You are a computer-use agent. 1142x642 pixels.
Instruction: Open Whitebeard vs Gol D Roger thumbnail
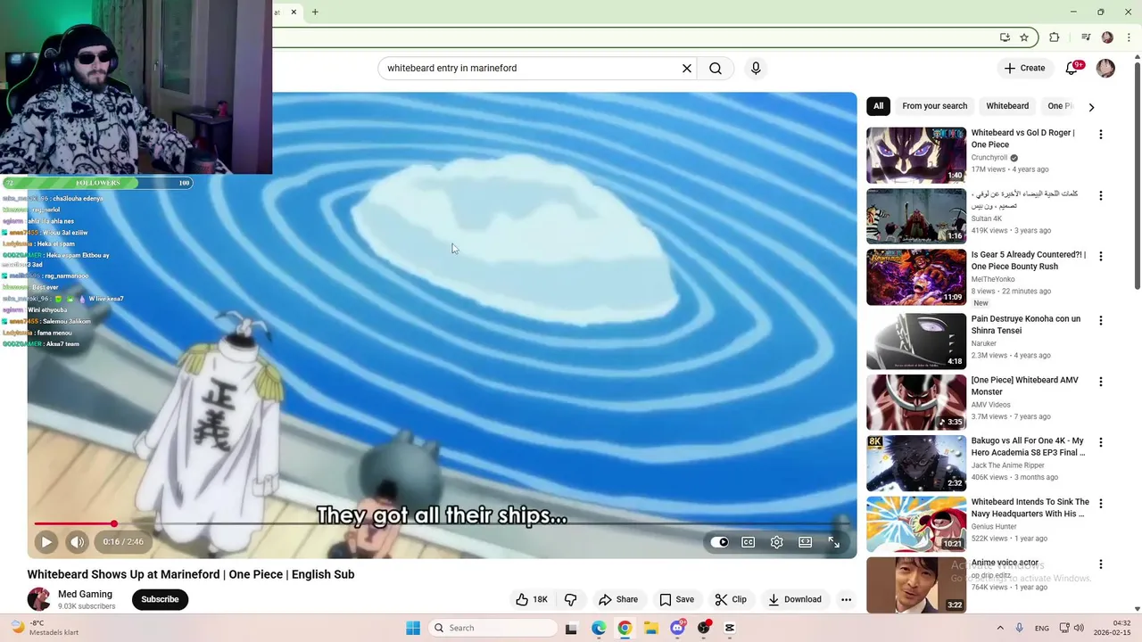pyautogui.click(x=916, y=154)
